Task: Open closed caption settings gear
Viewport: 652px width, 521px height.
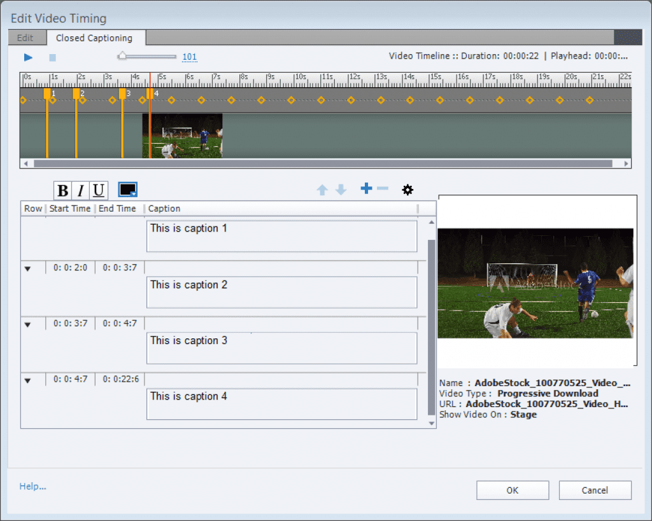Action: coord(407,190)
